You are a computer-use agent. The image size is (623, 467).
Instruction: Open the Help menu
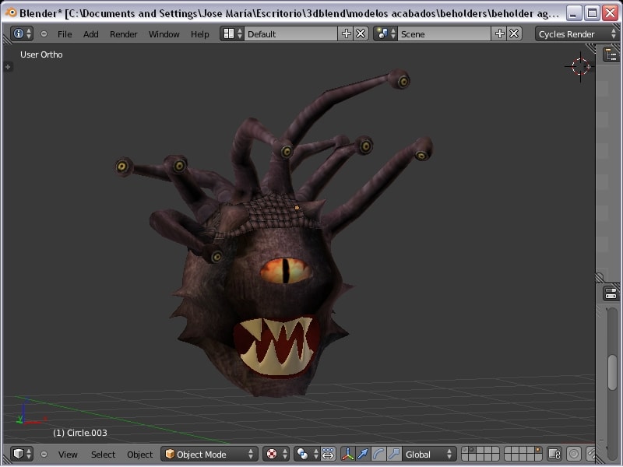pos(200,34)
